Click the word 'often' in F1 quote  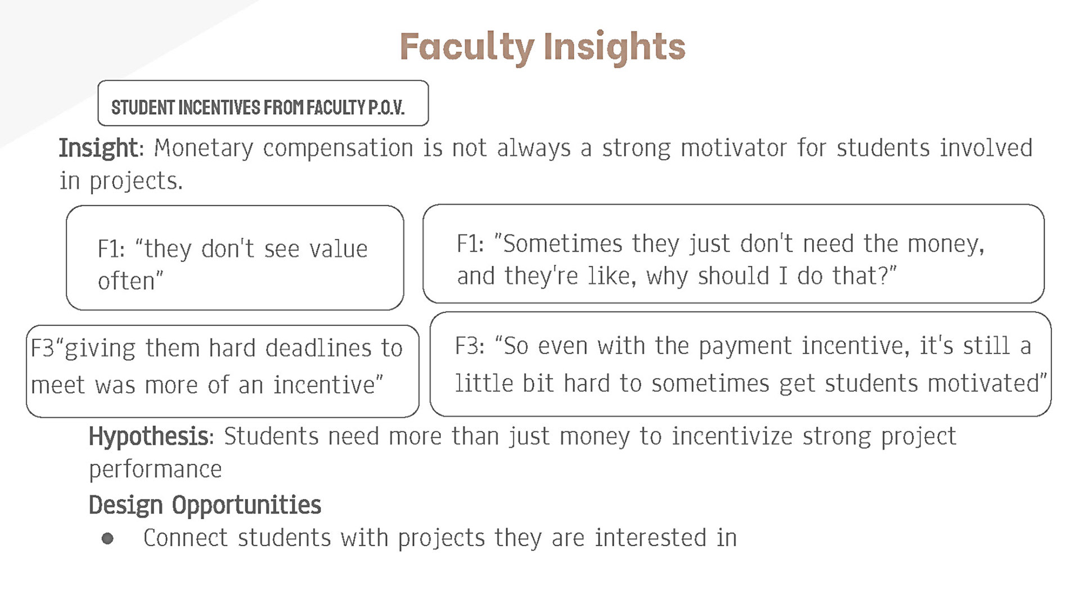tap(130, 281)
